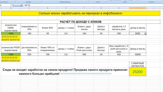Viewport: 163px width, 92px height.
Task: Select the 'Клики с двух писем' header cell
Action: click(84, 28)
